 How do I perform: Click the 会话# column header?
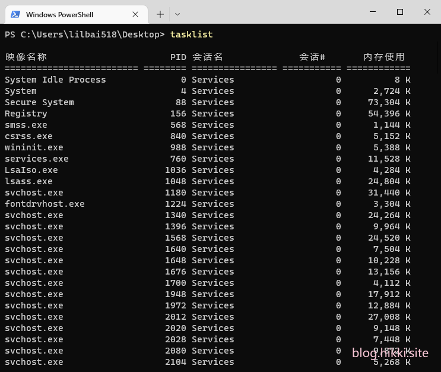(312, 57)
